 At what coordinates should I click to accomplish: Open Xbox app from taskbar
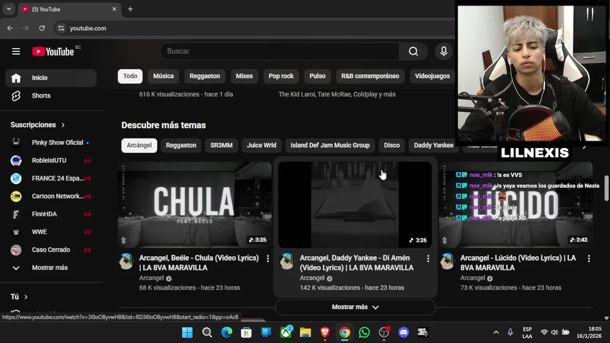click(286, 333)
